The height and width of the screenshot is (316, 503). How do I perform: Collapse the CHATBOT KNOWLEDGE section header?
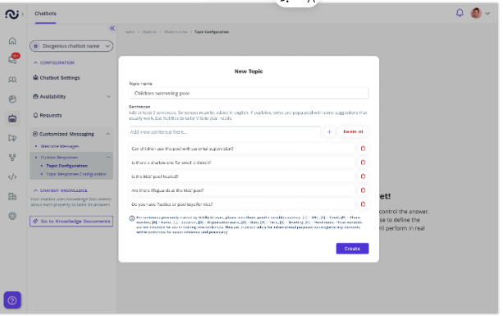click(x=61, y=190)
